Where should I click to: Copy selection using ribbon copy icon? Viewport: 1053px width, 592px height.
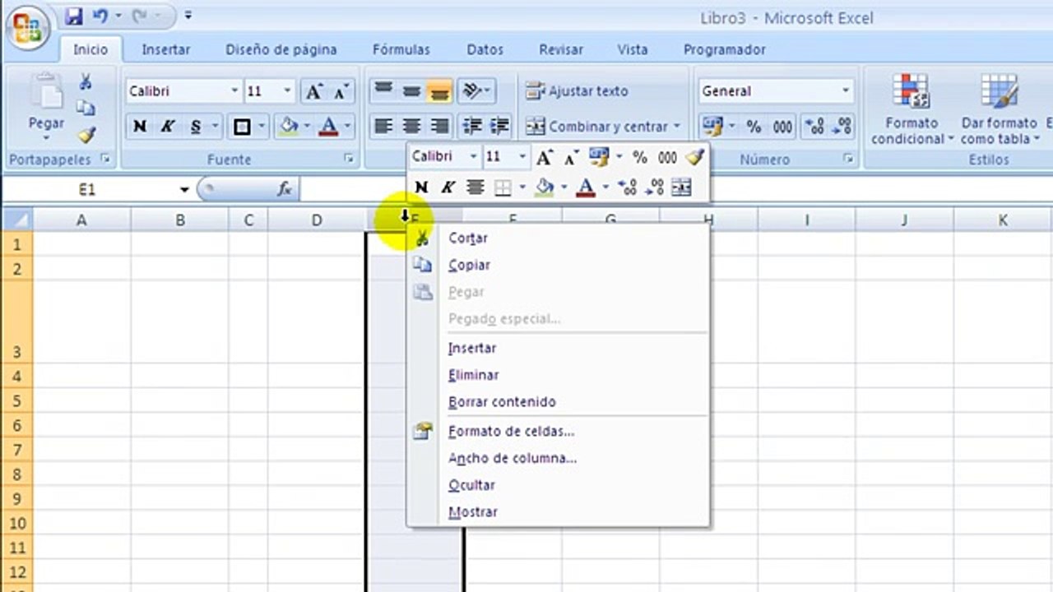click(86, 109)
